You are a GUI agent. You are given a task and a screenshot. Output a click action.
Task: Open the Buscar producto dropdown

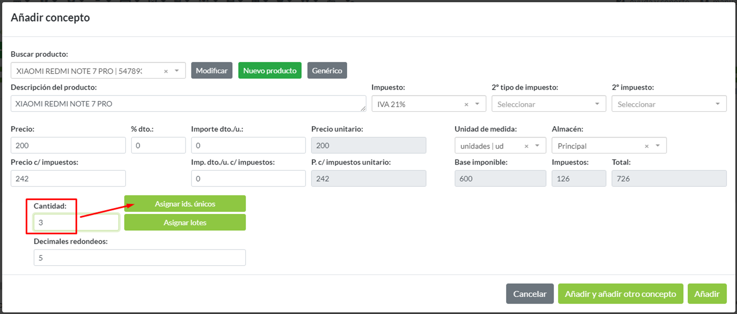pos(177,71)
